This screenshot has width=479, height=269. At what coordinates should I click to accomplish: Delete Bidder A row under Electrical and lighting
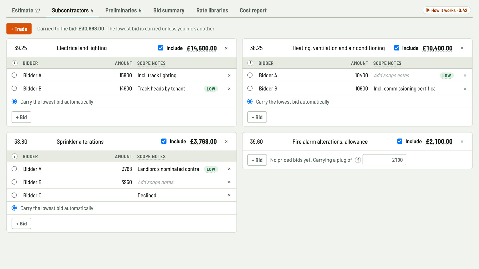pyautogui.click(x=229, y=76)
